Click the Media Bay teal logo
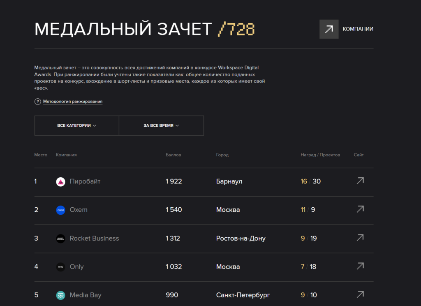The image size is (421, 306). pyautogui.click(x=61, y=295)
